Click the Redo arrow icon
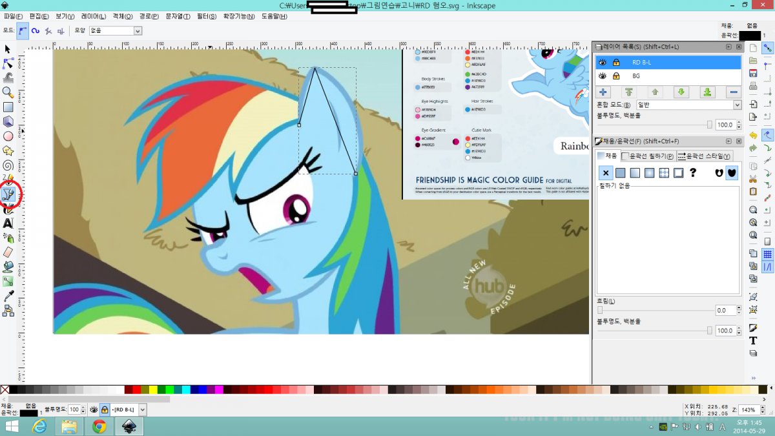775x436 pixels. 753,148
